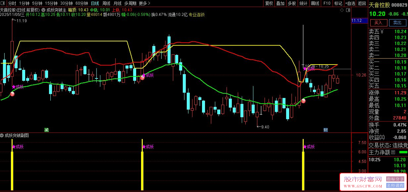Click the 10.36 - 10.35 price label on chart
This screenshot has height=192, width=408.
(x=317, y=66)
